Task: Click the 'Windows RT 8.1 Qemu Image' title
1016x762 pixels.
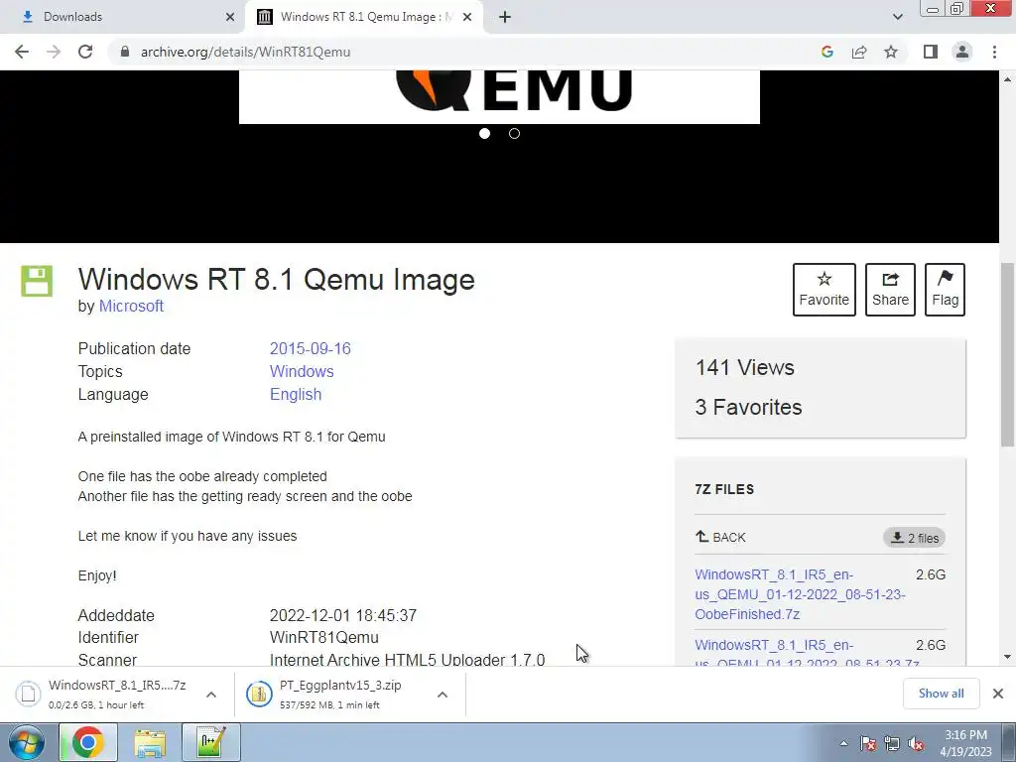Action: click(277, 279)
